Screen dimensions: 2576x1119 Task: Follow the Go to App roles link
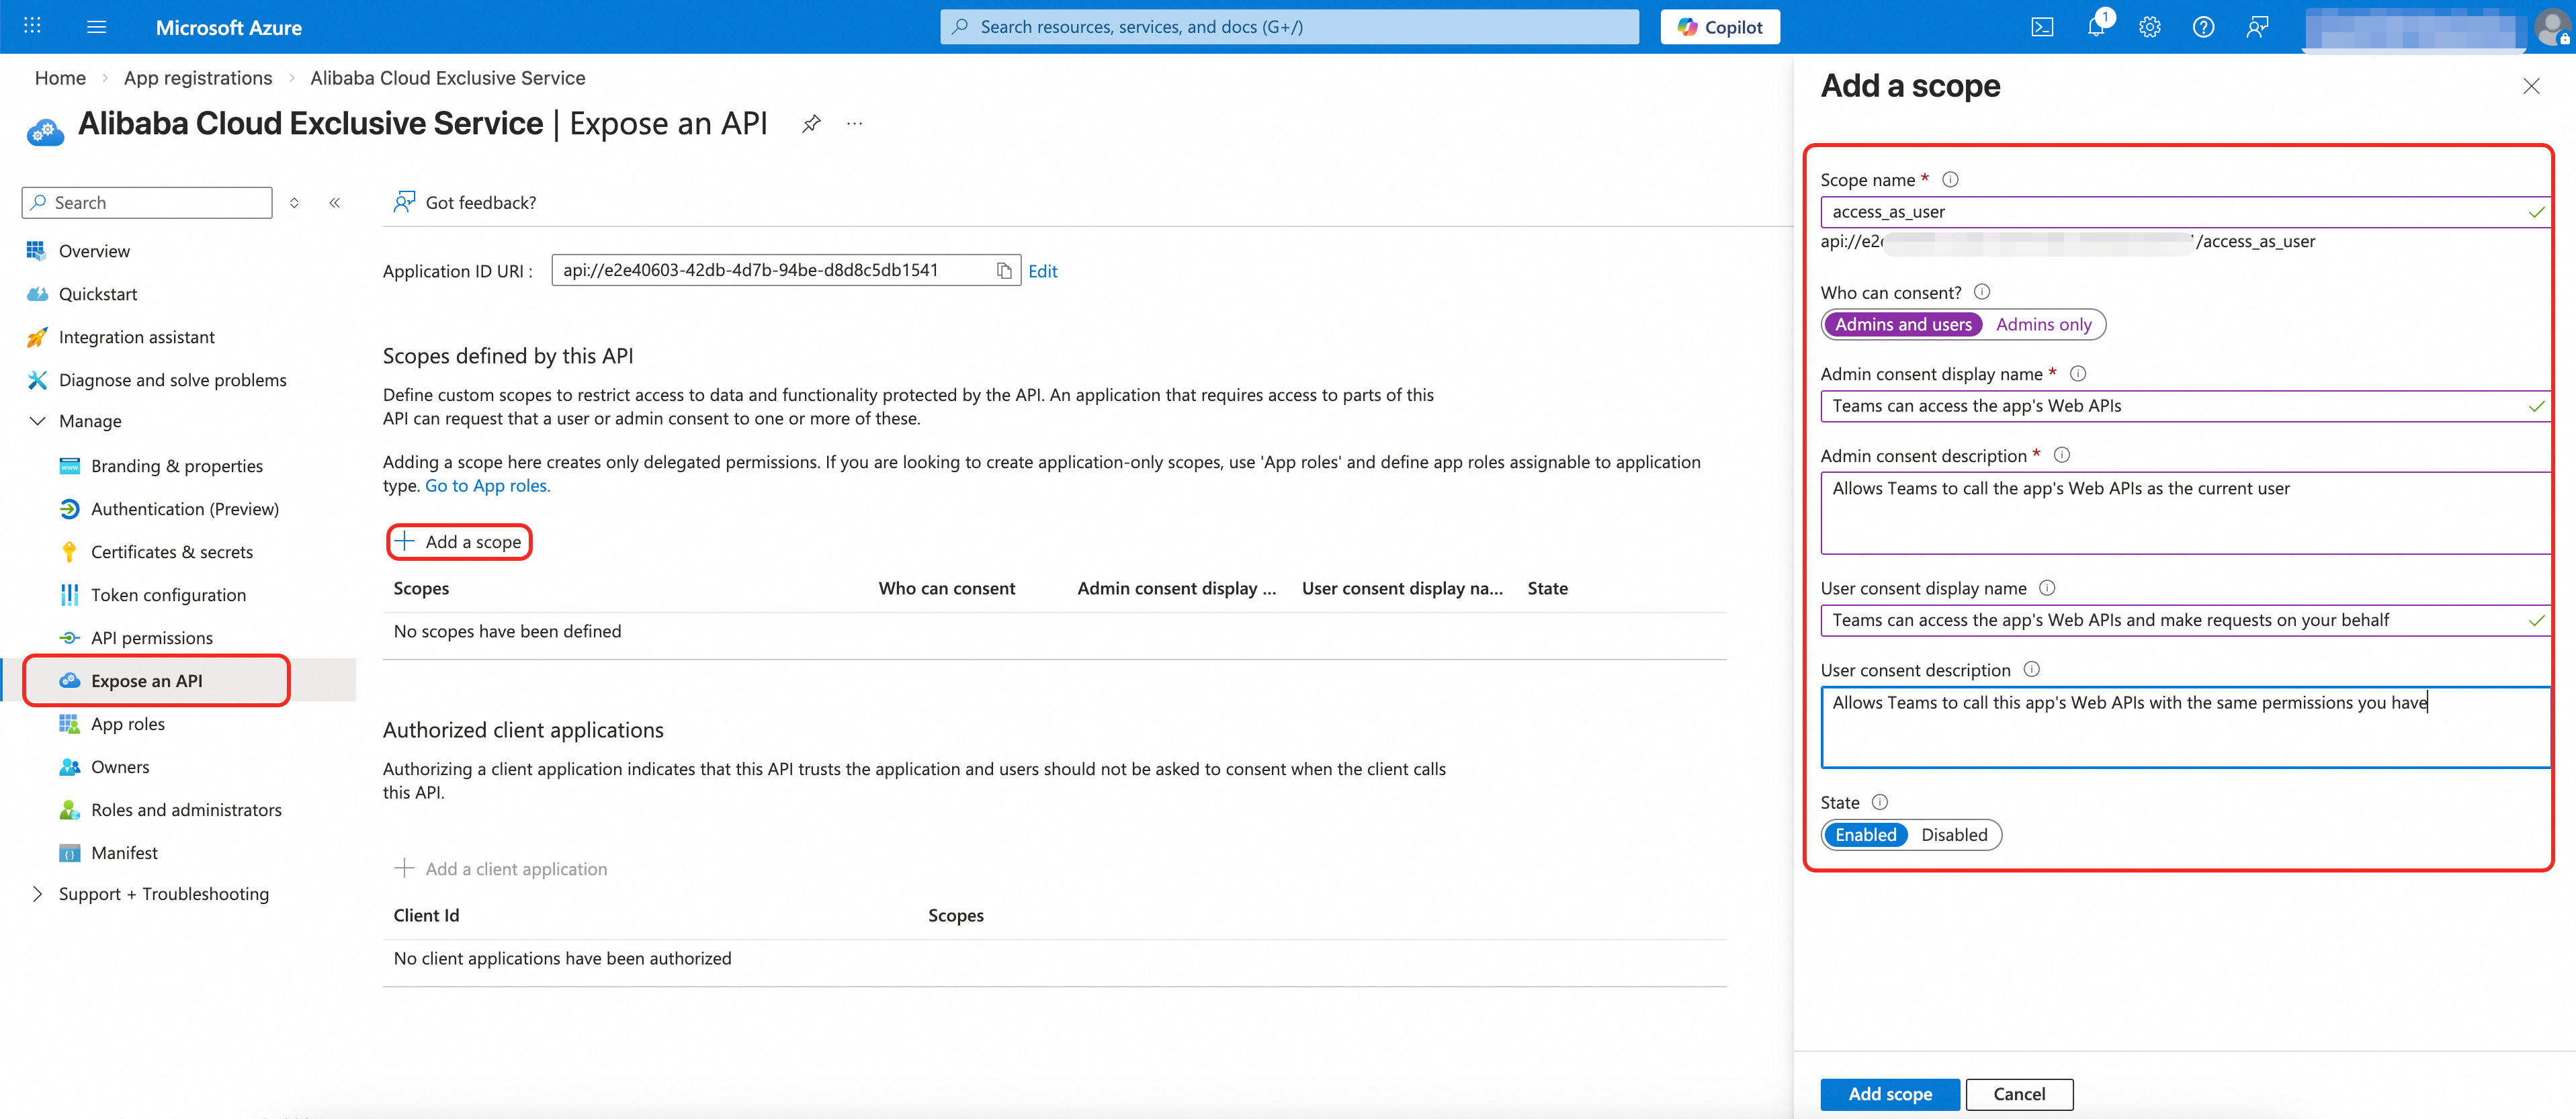(x=487, y=486)
